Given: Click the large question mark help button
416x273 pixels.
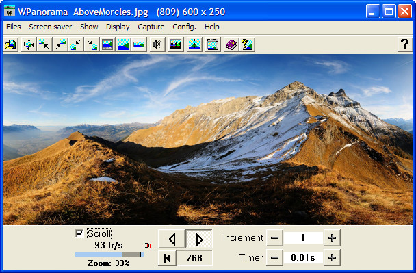Looking at the screenshot, I should (404, 44).
